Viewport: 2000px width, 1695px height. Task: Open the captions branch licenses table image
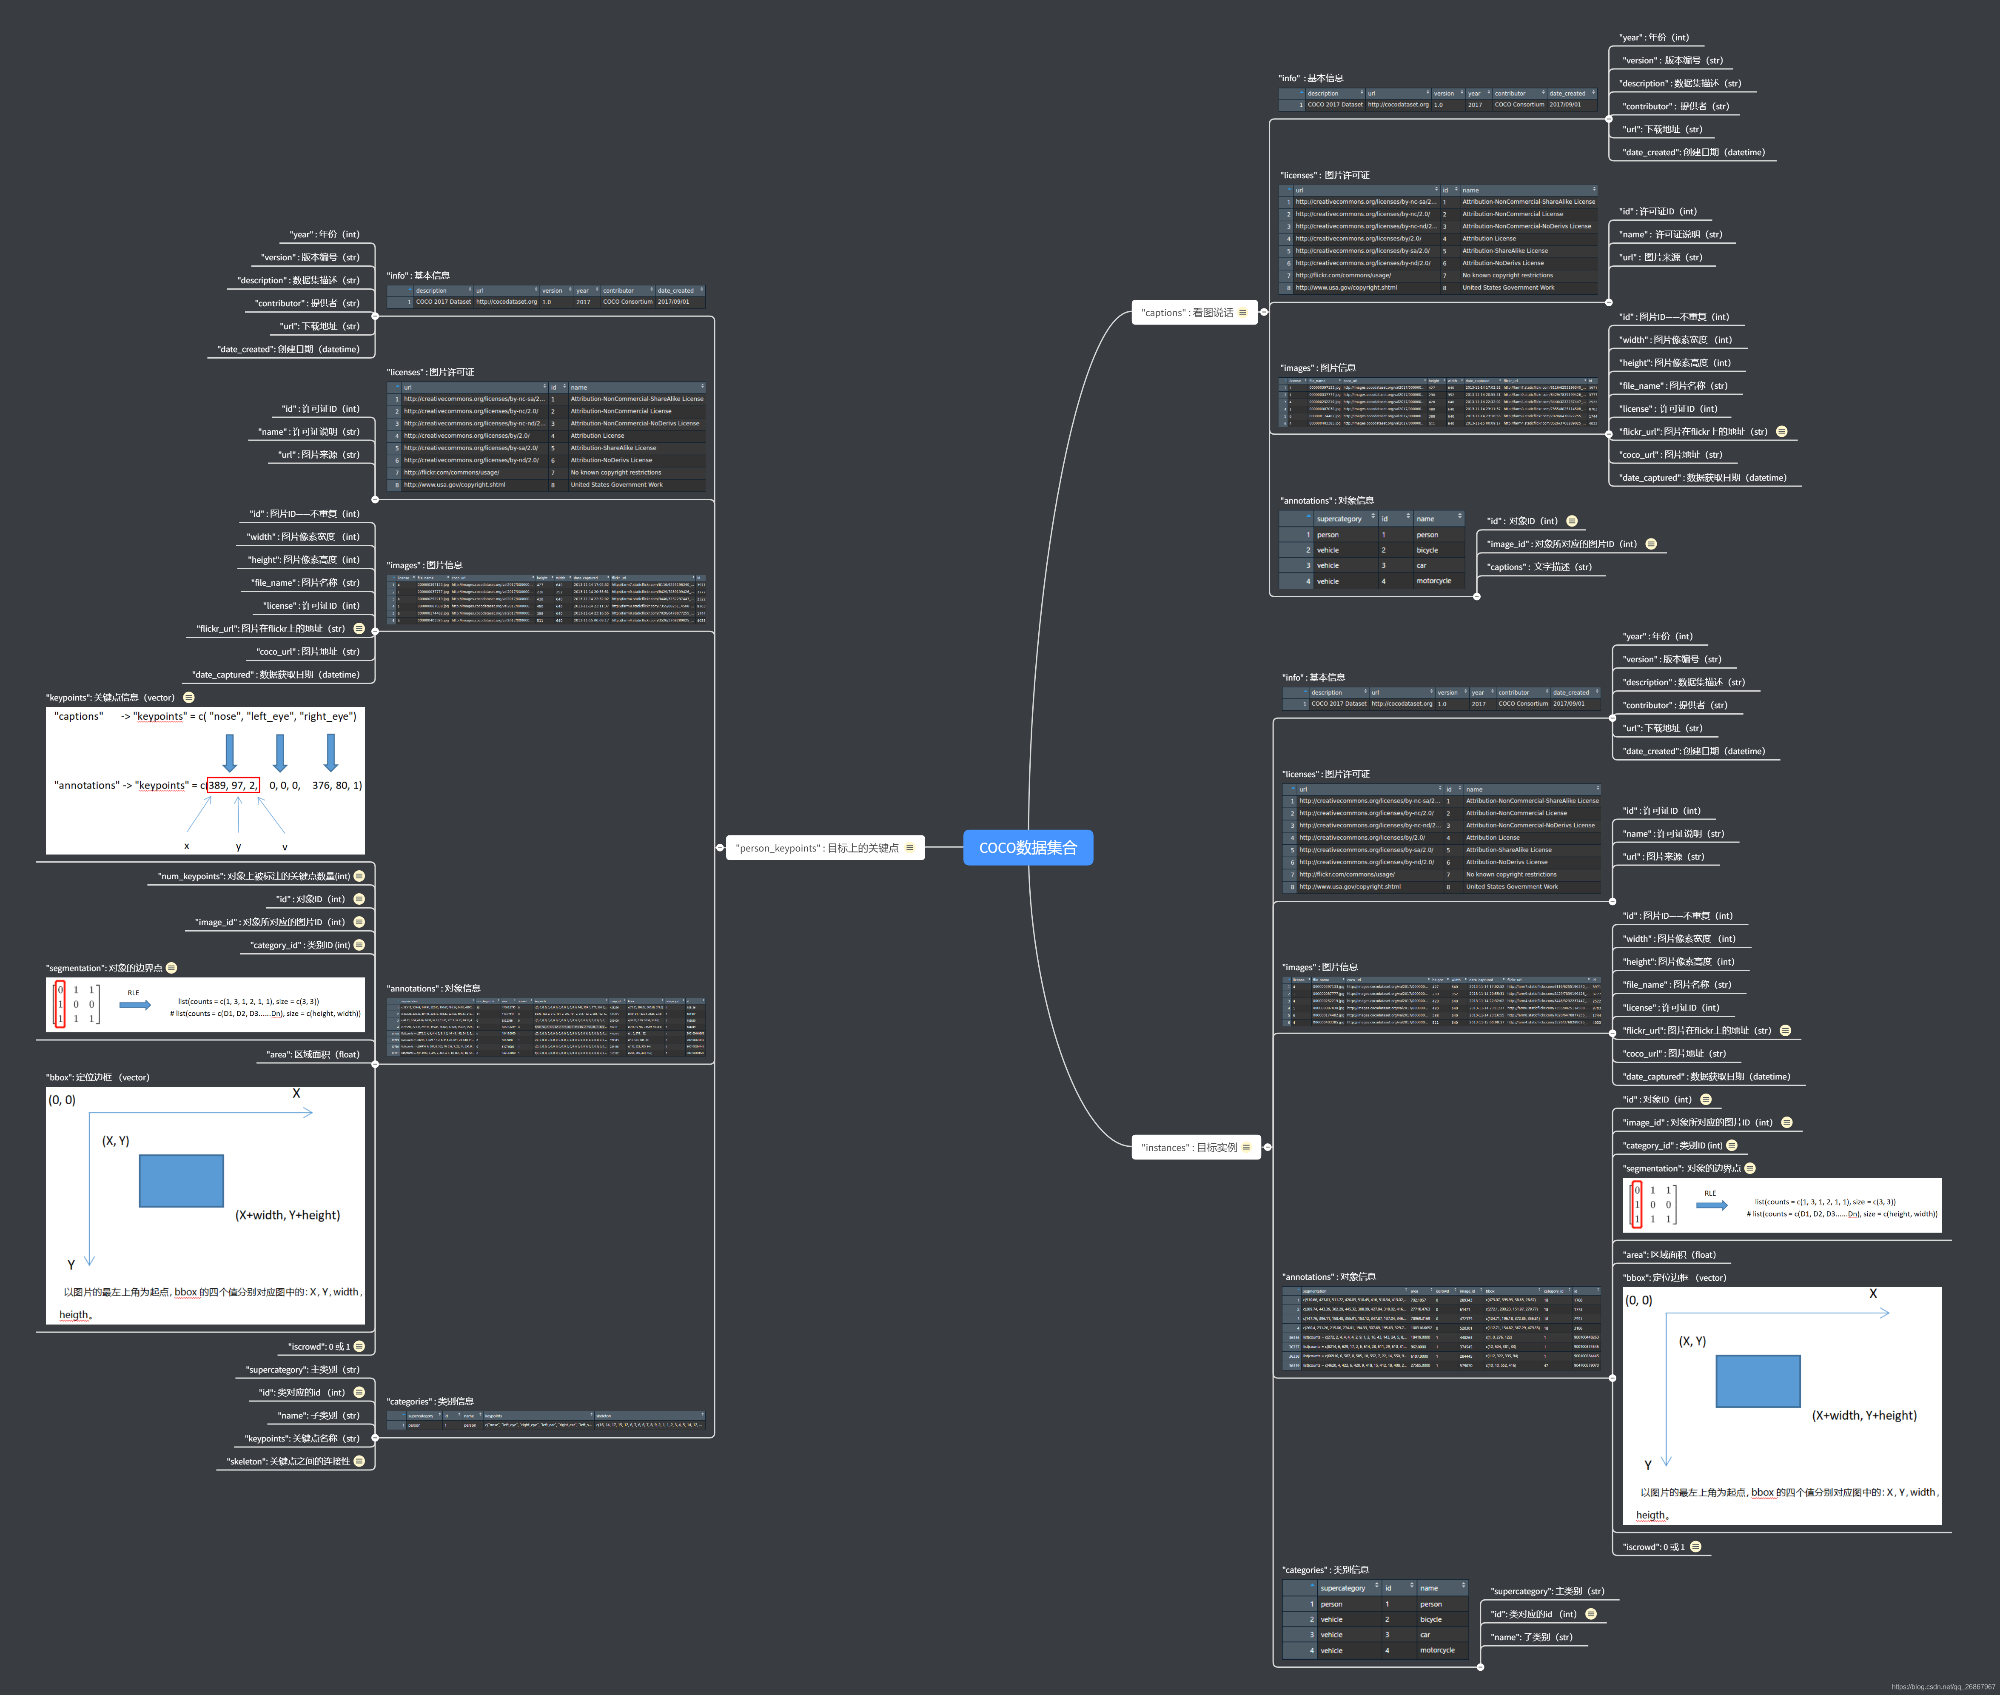point(1439,239)
